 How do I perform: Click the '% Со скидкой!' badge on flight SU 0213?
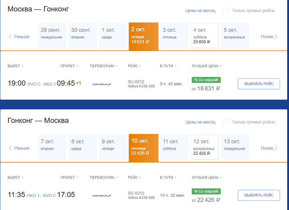coord(206,191)
